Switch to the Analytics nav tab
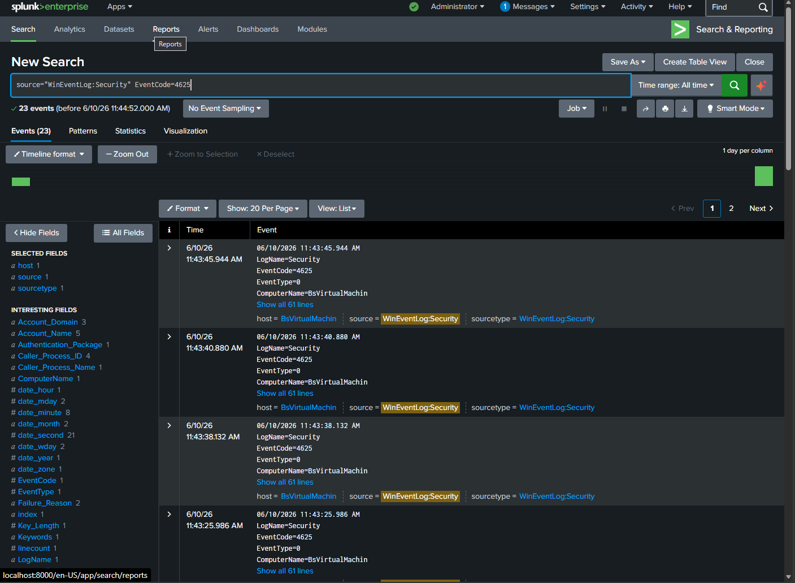The image size is (795, 583). 69,29
